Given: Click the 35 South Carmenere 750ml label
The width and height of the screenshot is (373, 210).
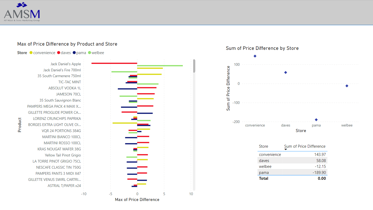Looking at the screenshot, I should pyautogui.click(x=59, y=76).
